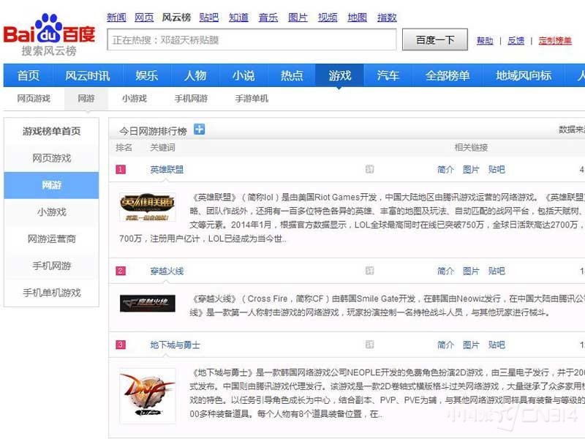Open the 视频 top link
This screenshot has height=439, width=585.
click(x=328, y=18)
